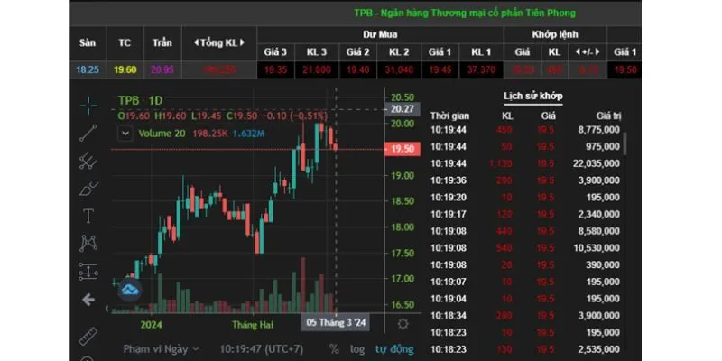
Task: Click trade value 2,535,000
Action: [598, 349]
